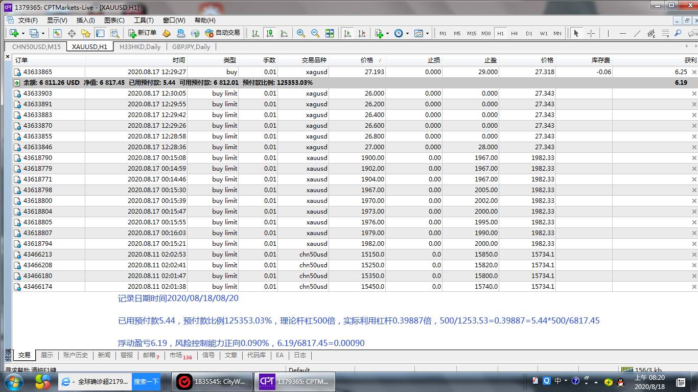698x392 pixels.
Task: Open the chart Templates icon
Action: coord(418,33)
